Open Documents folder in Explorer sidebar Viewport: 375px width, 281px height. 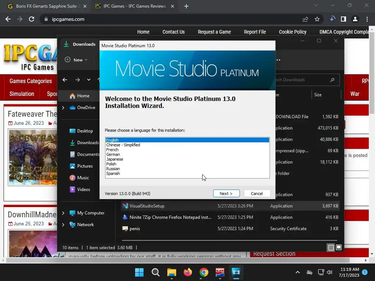click(x=85, y=154)
